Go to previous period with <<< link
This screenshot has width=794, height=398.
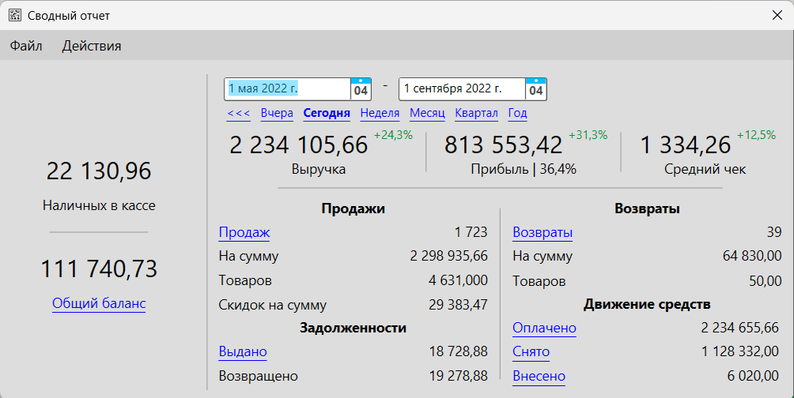click(x=239, y=113)
